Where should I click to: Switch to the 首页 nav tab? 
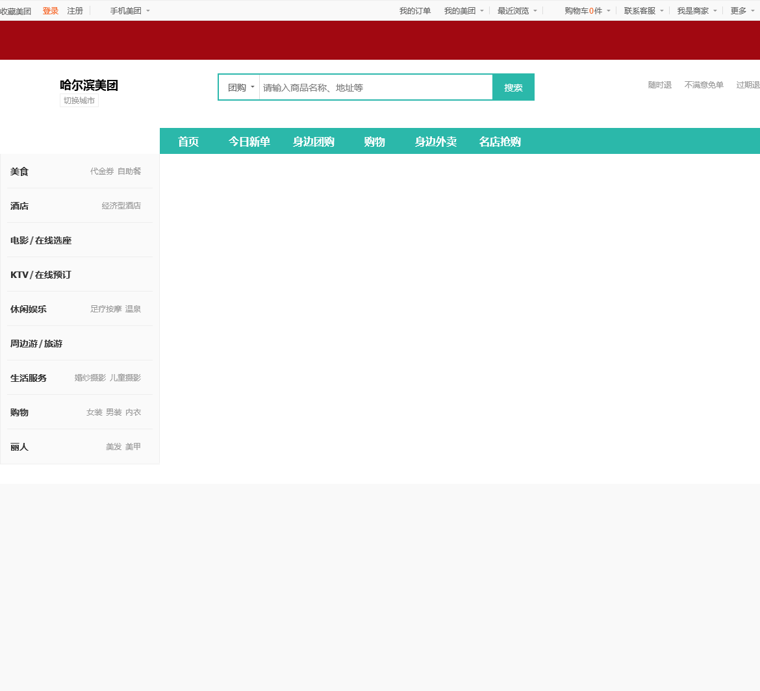tap(188, 142)
